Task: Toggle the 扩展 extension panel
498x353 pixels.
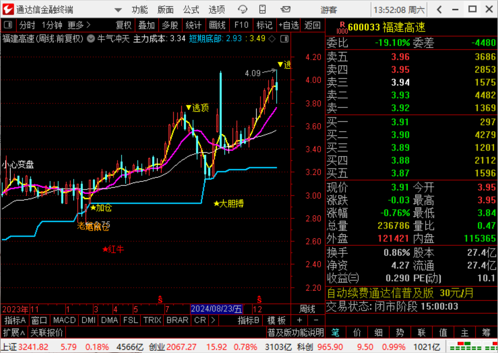Action: click(x=14, y=333)
